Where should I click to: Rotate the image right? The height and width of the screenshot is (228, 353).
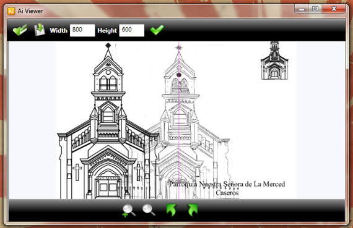[193, 210]
